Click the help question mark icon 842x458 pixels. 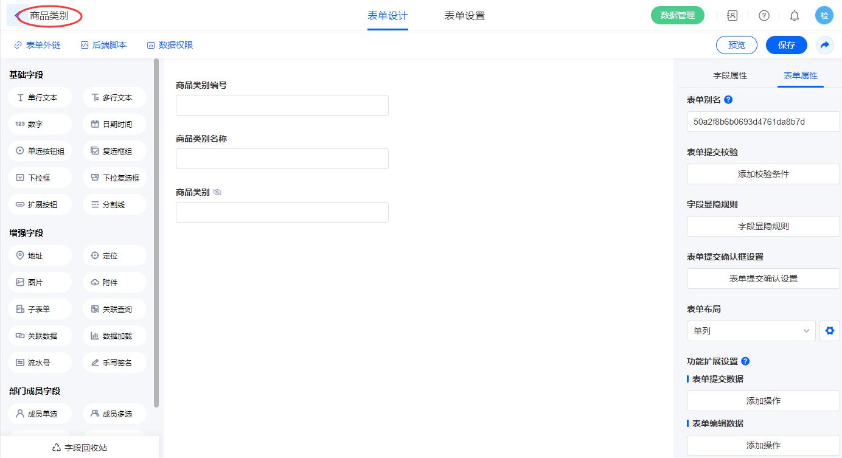coord(764,16)
